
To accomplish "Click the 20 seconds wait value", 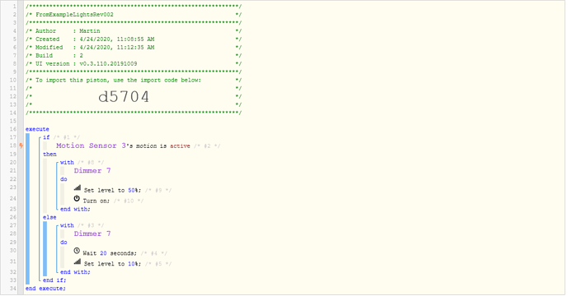I will click(103, 253).
